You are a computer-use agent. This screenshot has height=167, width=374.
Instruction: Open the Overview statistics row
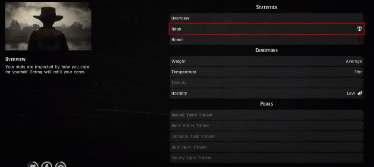point(266,18)
